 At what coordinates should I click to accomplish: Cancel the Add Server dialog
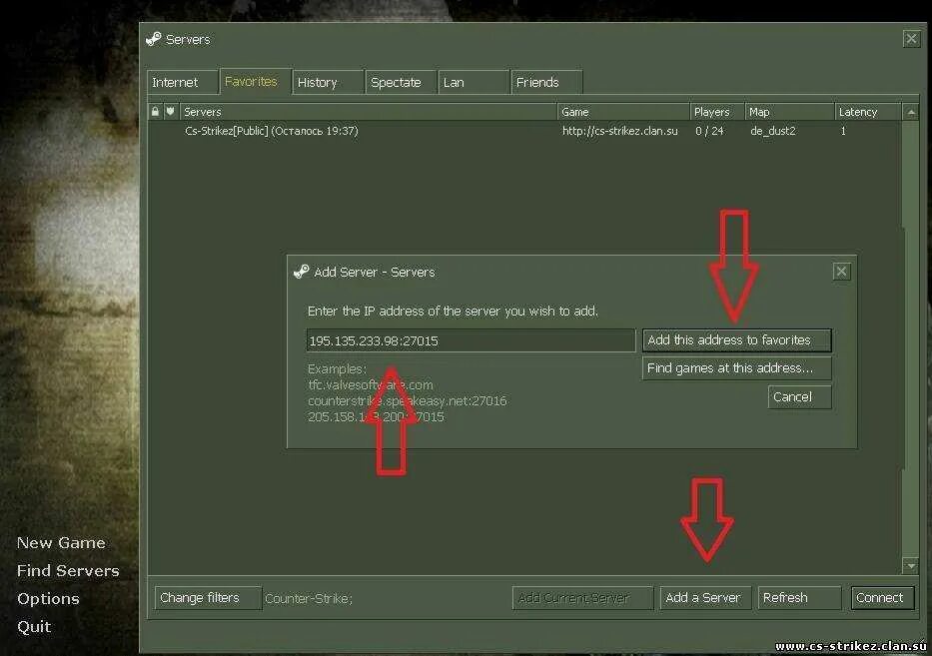(799, 397)
